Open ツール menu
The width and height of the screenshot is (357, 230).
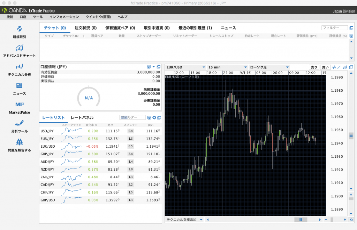tap(38, 17)
